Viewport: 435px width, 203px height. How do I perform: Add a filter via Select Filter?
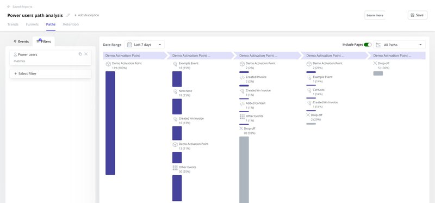click(51, 73)
